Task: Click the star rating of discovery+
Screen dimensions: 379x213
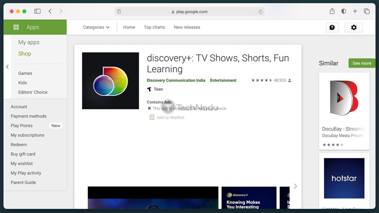Action: (x=262, y=80)
